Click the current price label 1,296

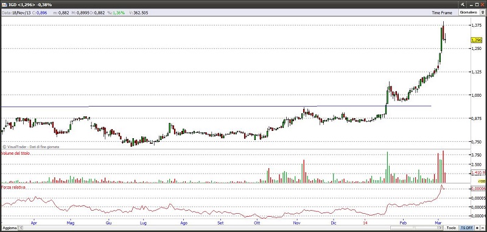tap(476, 40)
